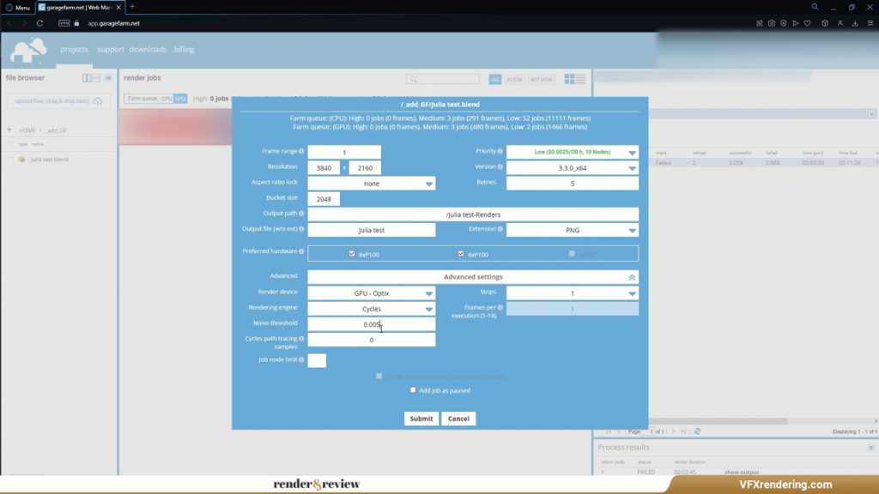
Task: Tick the select-all files header checkbox
Action: point(10,144)
